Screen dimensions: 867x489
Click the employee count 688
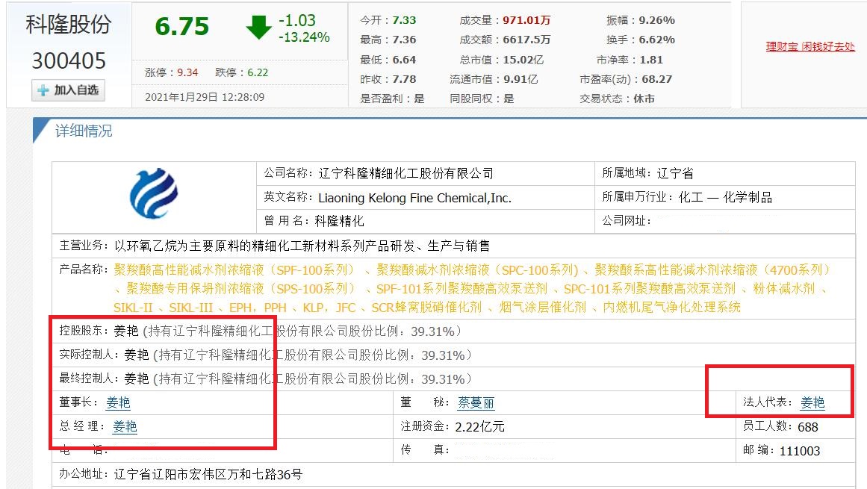coord(808,426)
